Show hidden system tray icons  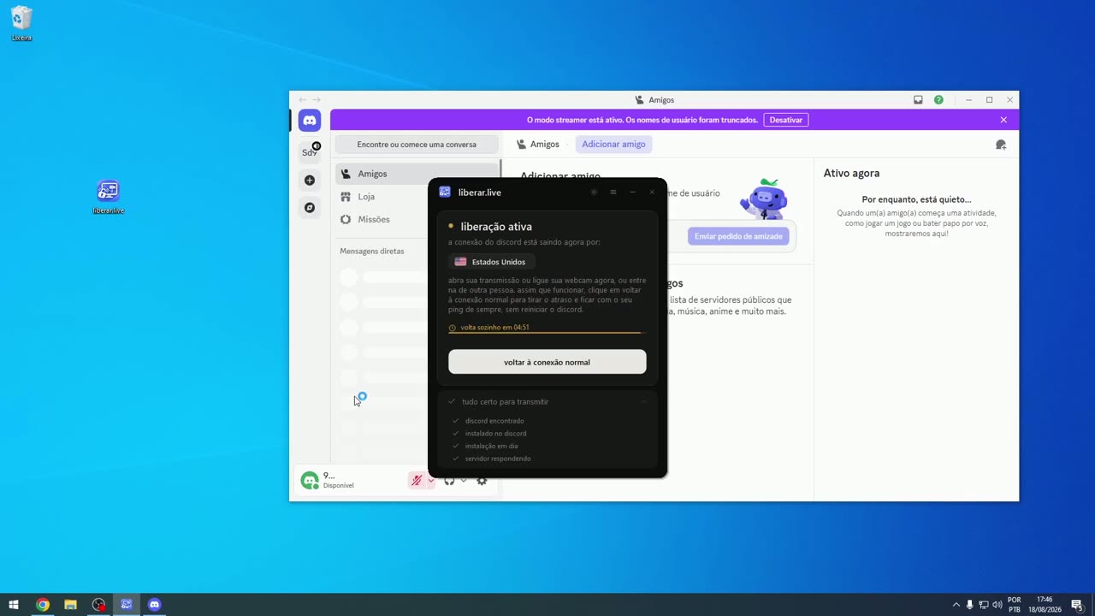click(x=956, y=605)
